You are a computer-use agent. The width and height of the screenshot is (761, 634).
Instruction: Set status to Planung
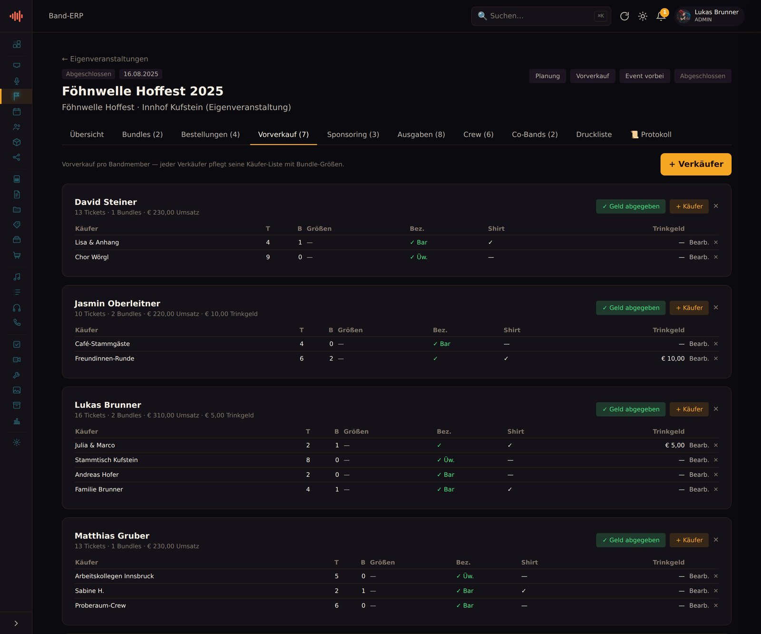pos(547,76)
